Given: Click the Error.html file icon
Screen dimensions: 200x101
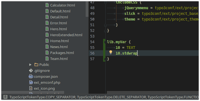Looking at the screenshot, I should coord(47,23).
